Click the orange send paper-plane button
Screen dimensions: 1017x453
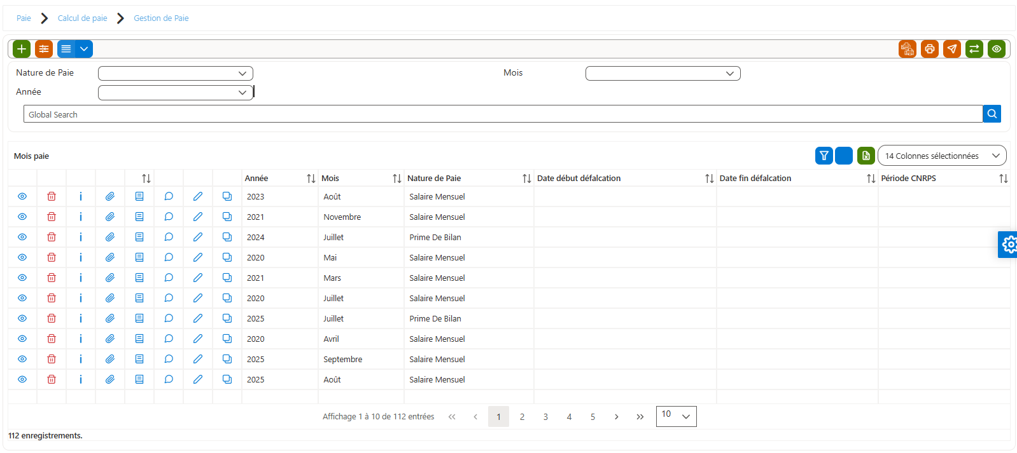click(x=952, y=49)
